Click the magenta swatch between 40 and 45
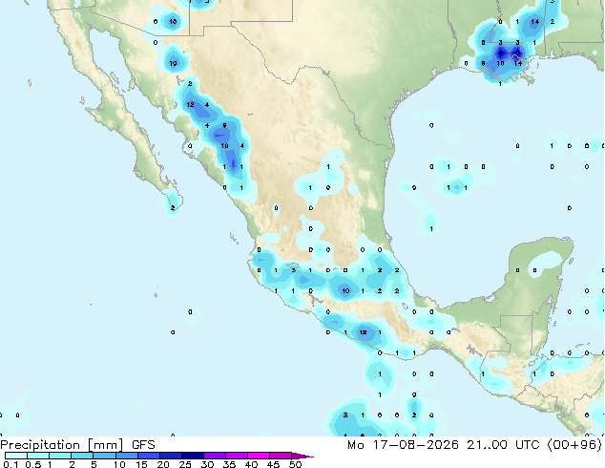 tap(259, 456)
